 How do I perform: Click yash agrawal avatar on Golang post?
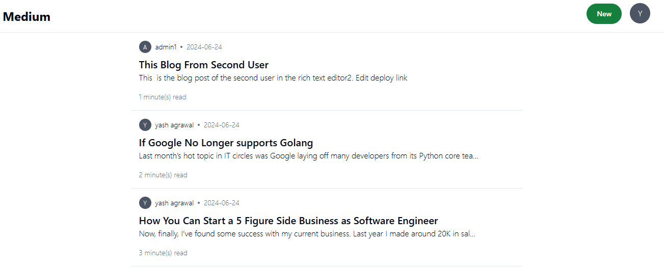[145, 125]
